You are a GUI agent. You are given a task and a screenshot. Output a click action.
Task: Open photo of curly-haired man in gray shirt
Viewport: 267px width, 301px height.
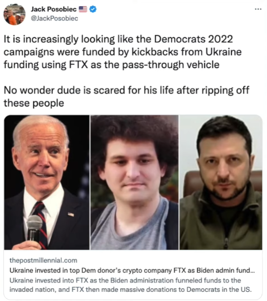[x=134, y=182]
